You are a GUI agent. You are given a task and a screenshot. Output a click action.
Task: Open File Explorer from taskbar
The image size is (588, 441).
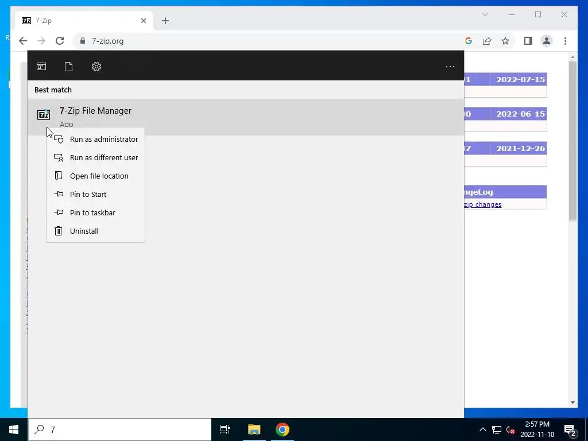pos(254,430)
